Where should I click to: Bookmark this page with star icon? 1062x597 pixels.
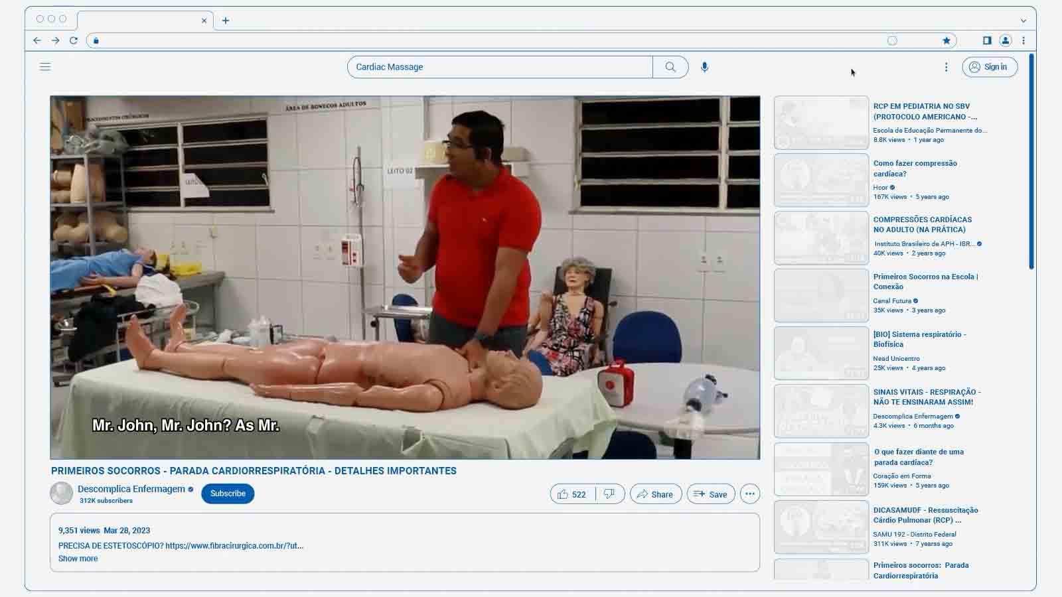click(946, 40)
